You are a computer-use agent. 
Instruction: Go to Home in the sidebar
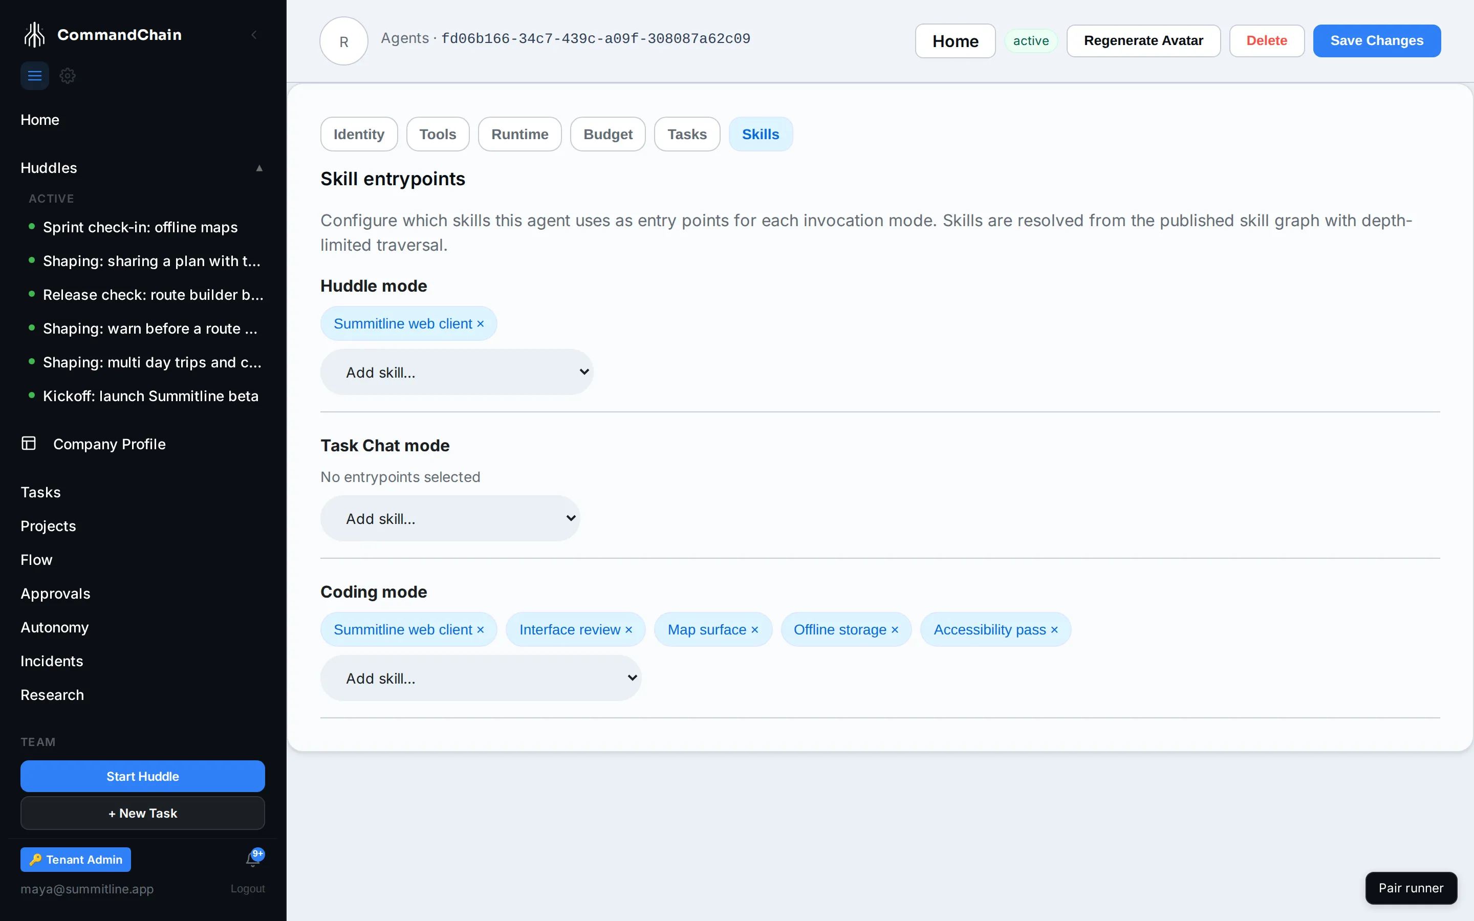(39, 120)
